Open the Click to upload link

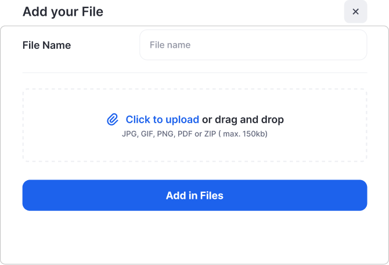pos(162,120)
